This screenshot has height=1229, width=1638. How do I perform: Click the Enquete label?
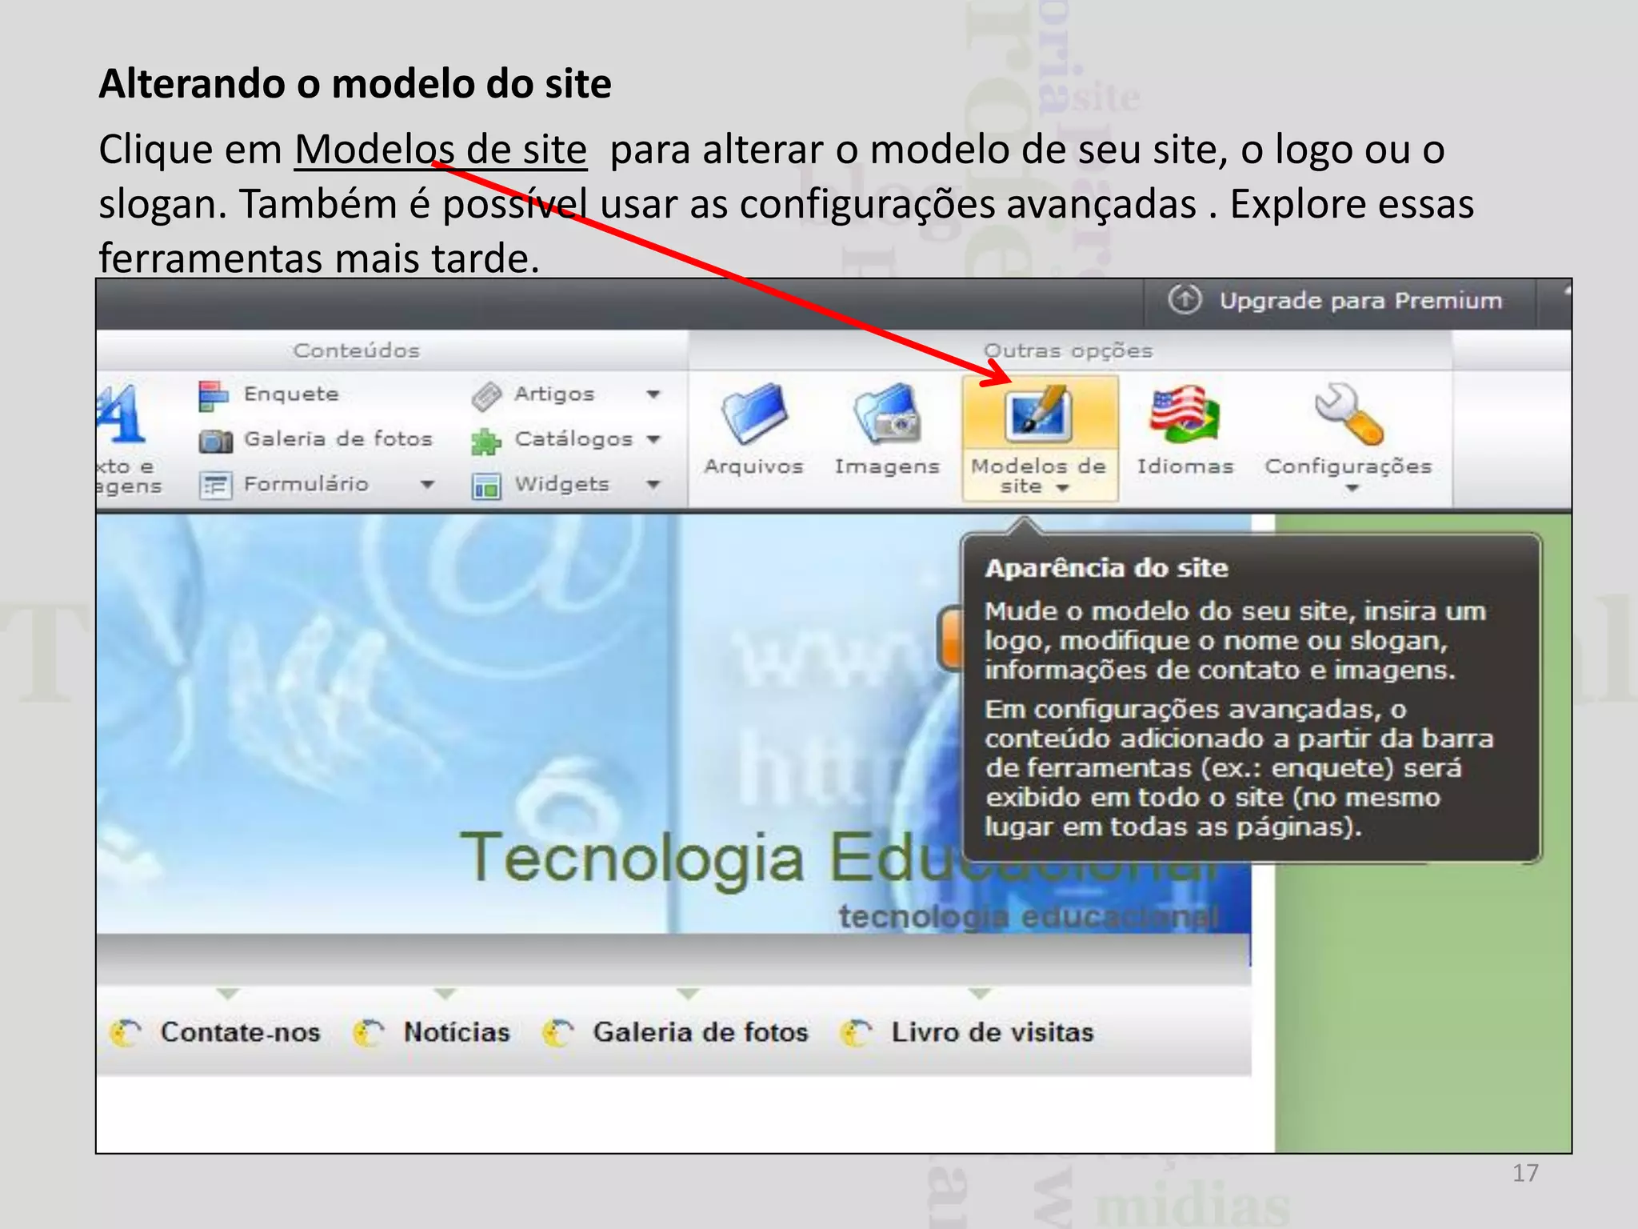[x=291, y=394]
